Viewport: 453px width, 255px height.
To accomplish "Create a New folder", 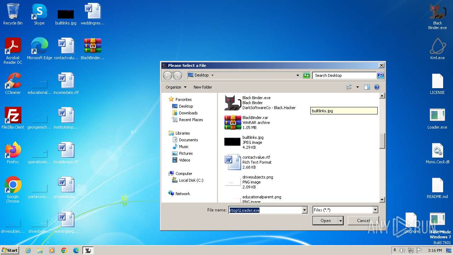I will pos(203,87).
